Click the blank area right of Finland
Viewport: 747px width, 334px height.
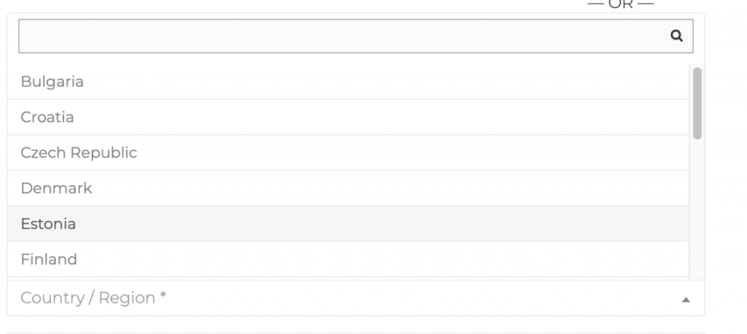point(382,259)
